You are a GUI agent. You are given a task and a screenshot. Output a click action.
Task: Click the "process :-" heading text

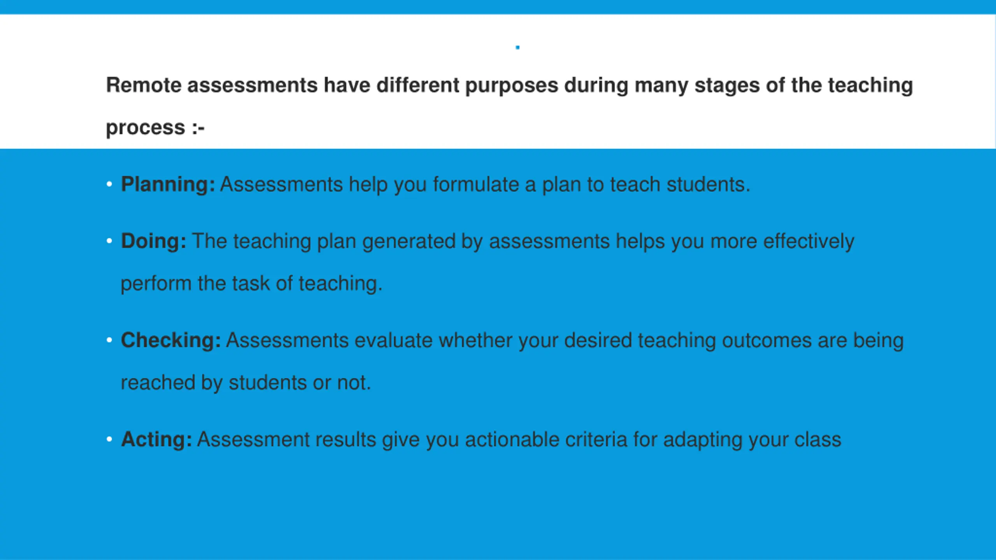click(155, 128)
